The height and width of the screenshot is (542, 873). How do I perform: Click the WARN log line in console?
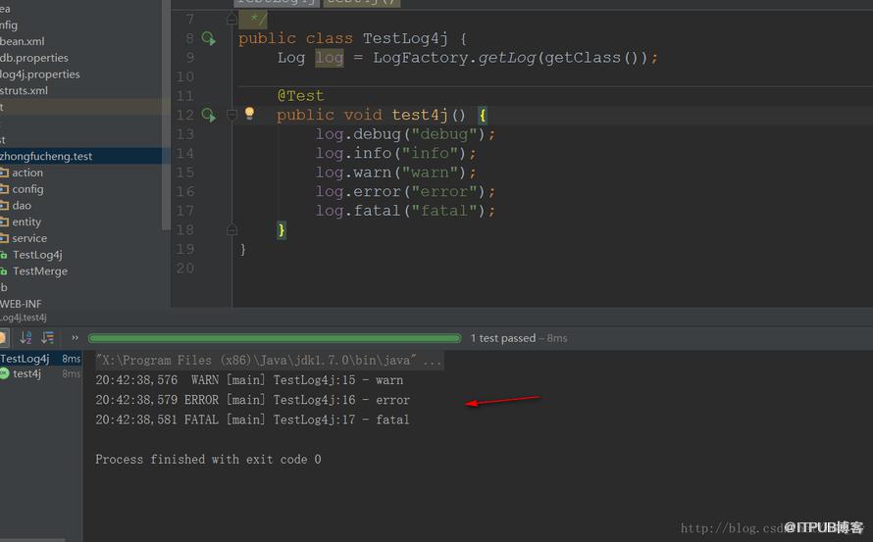(249, 380)
